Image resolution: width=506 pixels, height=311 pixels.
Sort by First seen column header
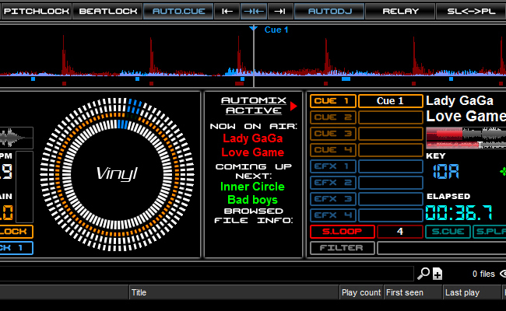point(413,292)
